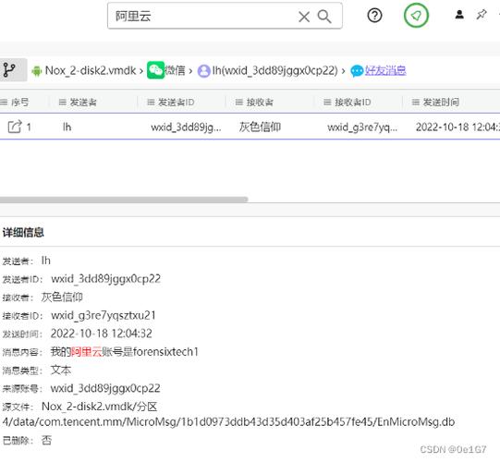Select Nox_2-disk2.vmdk breadcrumb
Viewport: 500px width, 462px height.
coord(91,70)
